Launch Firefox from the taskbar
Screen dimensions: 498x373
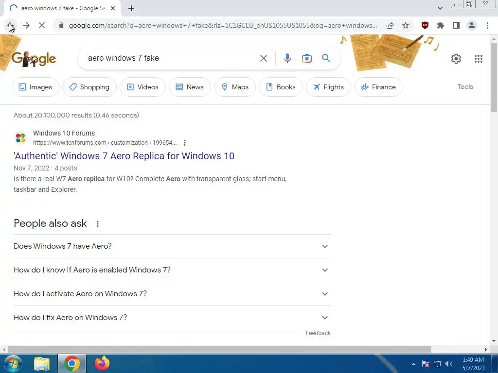coord(102,363)
